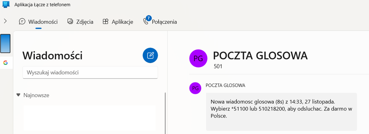Open the Wiadomości tab
The height and width of the screenshot is (134, 369).
[38, 22]
